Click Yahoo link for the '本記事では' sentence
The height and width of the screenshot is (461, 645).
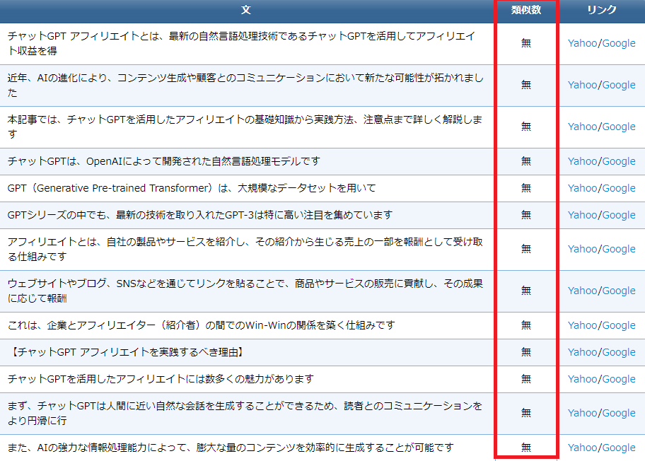582,127
